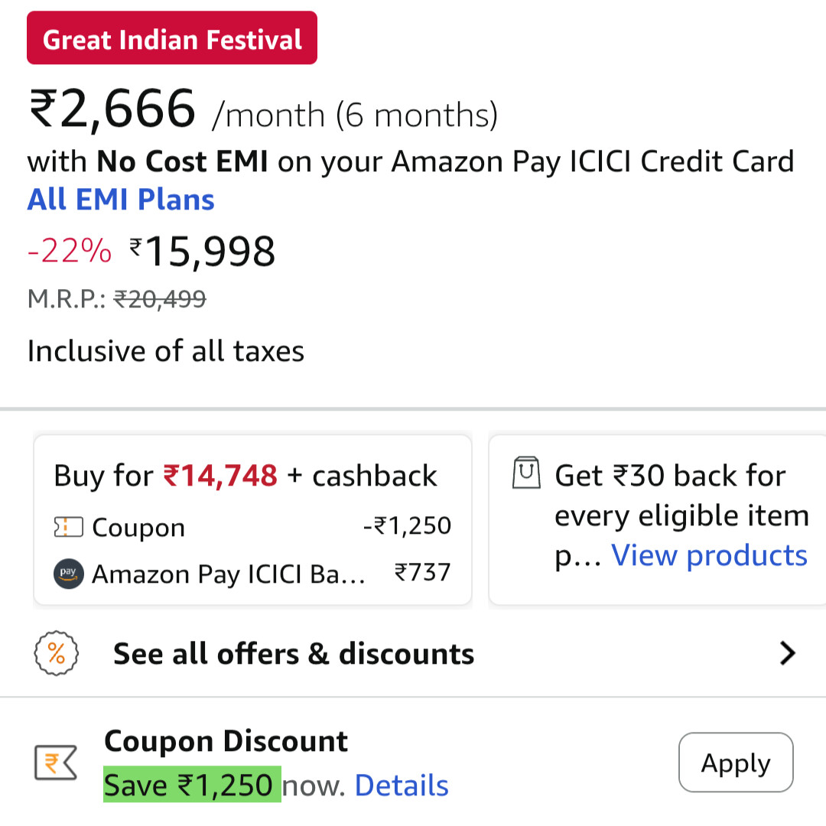This screenshot has width=826, height=826.
Task: Expand offers with the right chevron arrow
Action: [x=787, y=654]
